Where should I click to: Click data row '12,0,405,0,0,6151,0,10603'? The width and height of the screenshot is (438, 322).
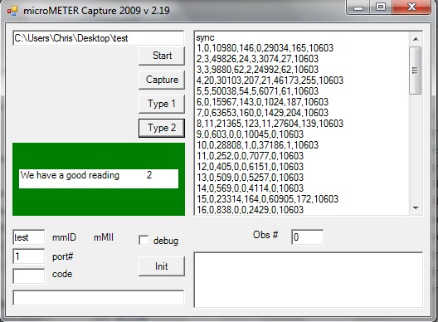click(250, 167)
